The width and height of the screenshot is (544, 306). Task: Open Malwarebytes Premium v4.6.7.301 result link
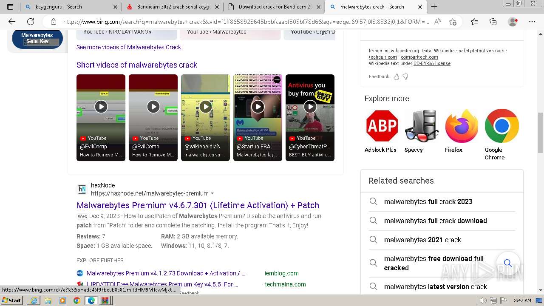(x=198, y=205)
